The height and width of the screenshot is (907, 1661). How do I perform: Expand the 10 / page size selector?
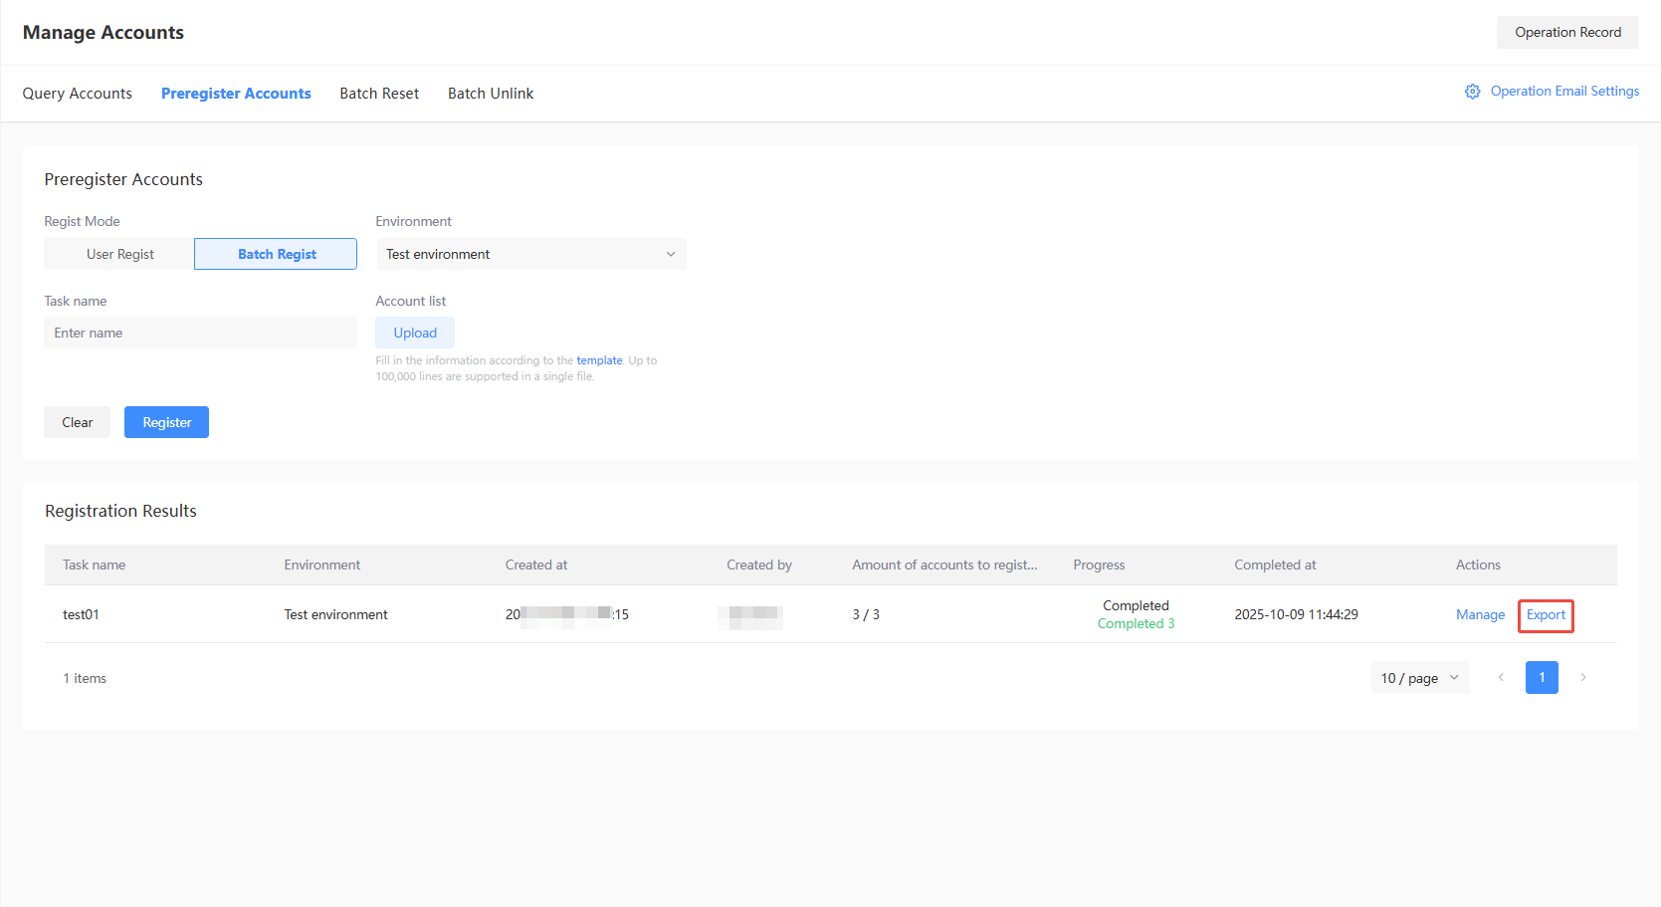click(1419, 678)
